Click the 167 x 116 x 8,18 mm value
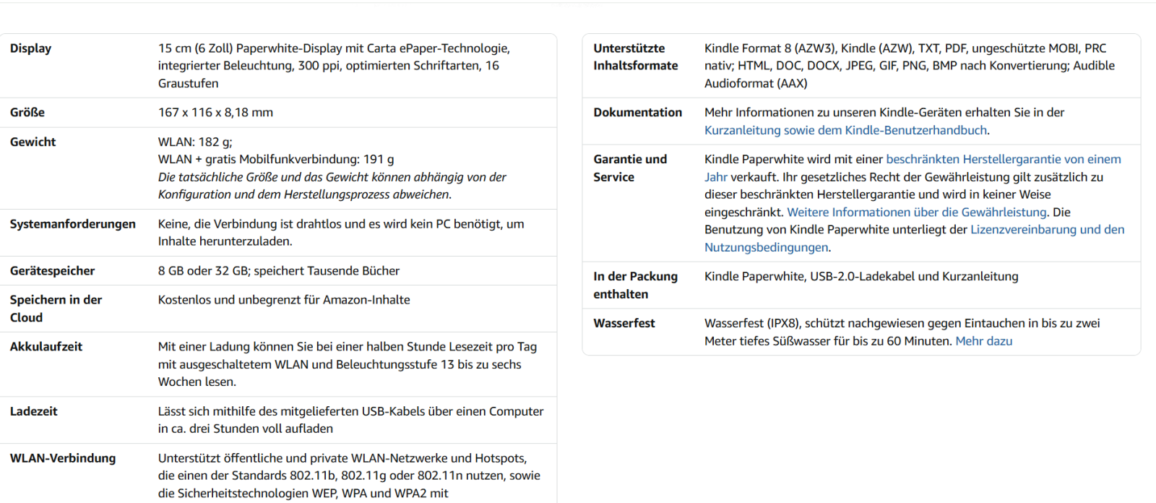This screenshot has height=503, width=1156. coord(215,113)
